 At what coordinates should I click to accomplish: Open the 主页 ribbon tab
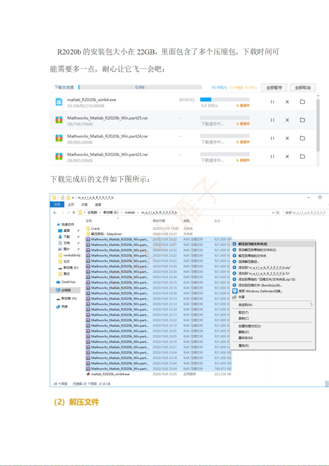[x=71, y=205]
